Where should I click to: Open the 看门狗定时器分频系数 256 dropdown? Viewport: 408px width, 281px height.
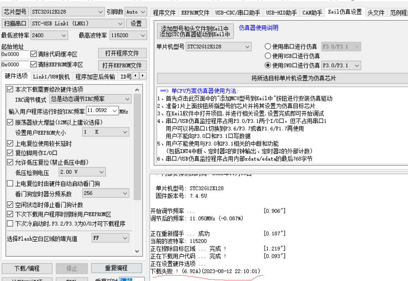(x=106, y=193)
